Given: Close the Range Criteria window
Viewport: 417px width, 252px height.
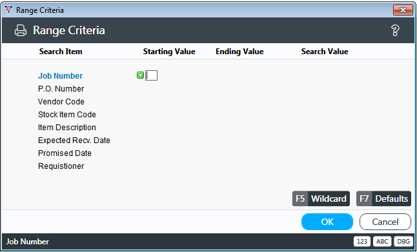Looking at the screenshot, I should pyautogui.click(x=403, y=10).
